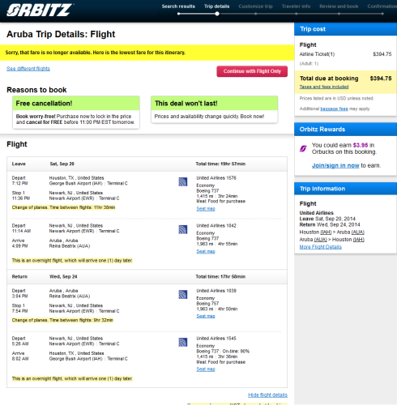Go to Search results step
The width and height of the screenshot is (397, 405).
pyautogui.click(x=178, y=6)
